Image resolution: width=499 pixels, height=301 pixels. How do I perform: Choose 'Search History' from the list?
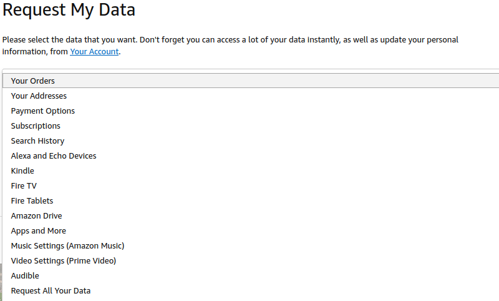(37, 141)
